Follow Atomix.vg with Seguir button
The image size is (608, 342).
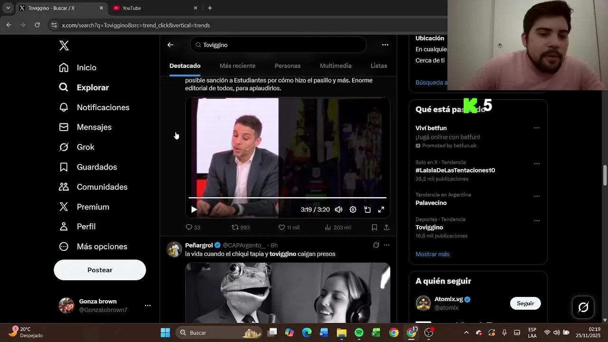(x=525, y=303)
